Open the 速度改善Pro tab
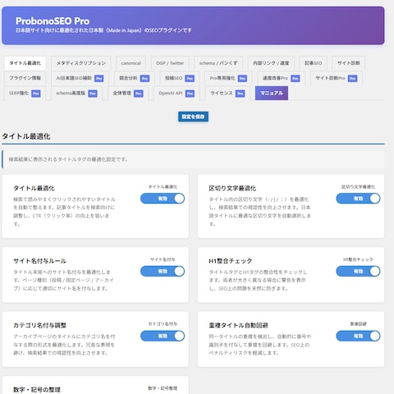Screen dimensions: 394x394 click(281, 78)
